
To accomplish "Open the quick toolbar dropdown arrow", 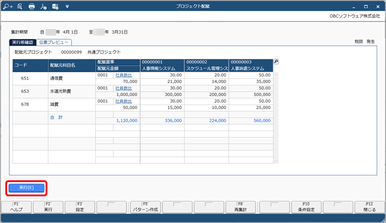I will click(x=67, y=7).
